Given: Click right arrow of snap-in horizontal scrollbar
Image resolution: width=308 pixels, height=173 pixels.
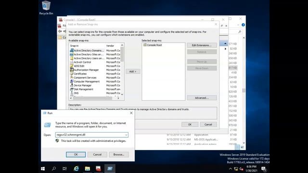Looking at the screenshot, I should coord(118,98).
